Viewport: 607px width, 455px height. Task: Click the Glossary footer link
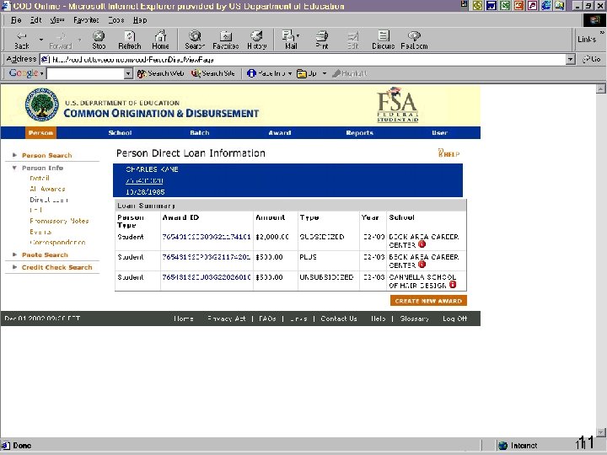coord(414,318)
